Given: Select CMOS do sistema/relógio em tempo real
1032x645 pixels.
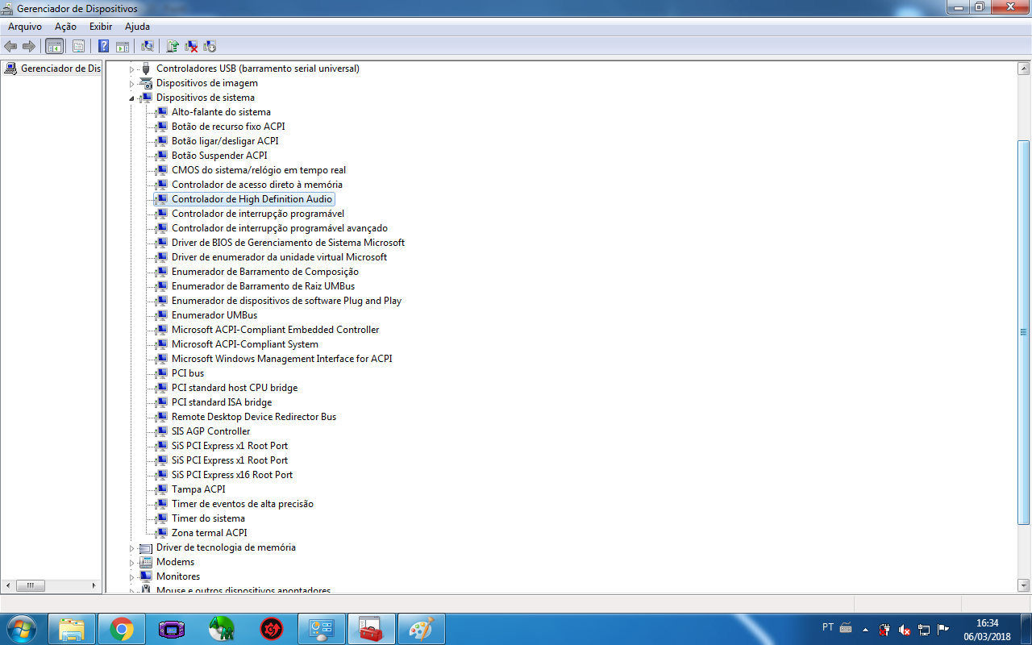Looking at the screenshot, I should [x=259, y=170].
